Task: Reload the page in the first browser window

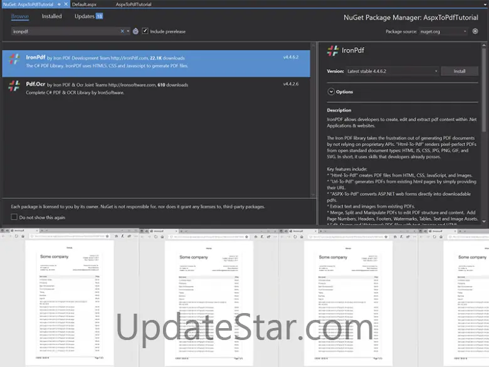Action: (16, 237)
